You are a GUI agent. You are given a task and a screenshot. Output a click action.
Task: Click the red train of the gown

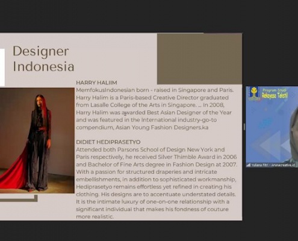coord(14,171)
